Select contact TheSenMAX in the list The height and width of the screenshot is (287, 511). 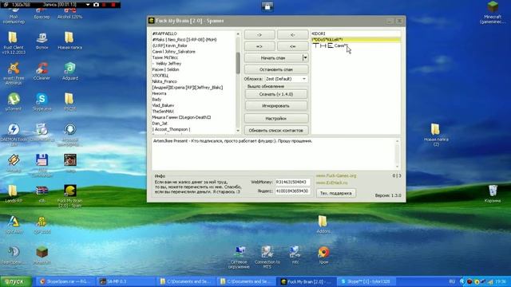click(x=163, y=112)
